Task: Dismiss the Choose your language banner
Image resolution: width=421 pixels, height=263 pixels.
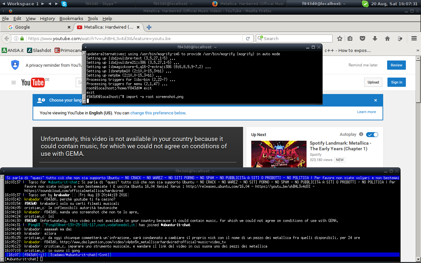Action: coord(376,100)
